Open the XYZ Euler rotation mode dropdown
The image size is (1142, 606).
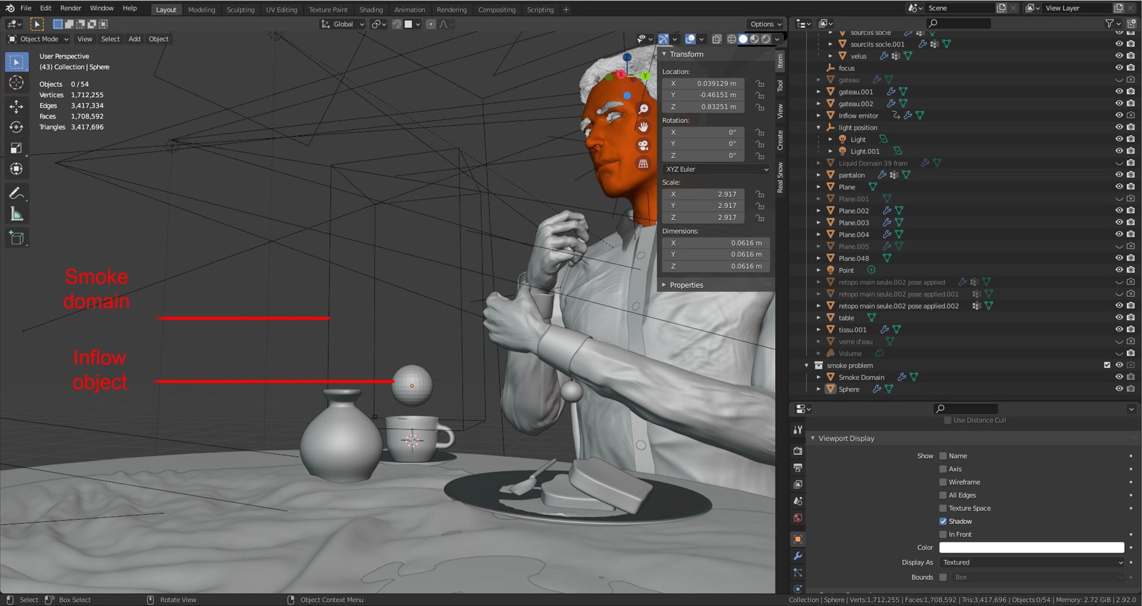pyautogui.click(x=715, y=169)
